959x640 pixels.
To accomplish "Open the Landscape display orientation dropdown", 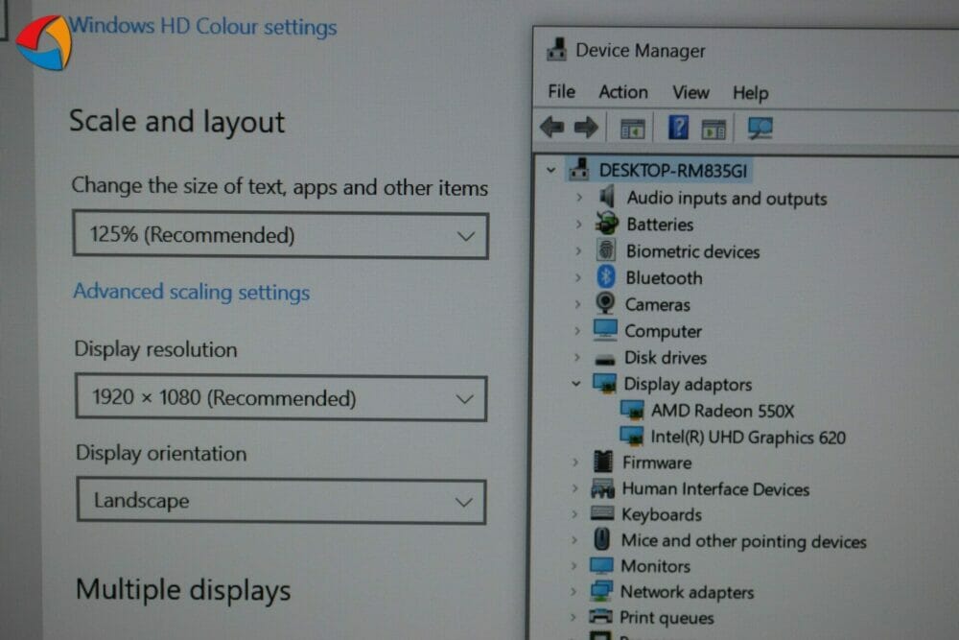I will (282, 501).
